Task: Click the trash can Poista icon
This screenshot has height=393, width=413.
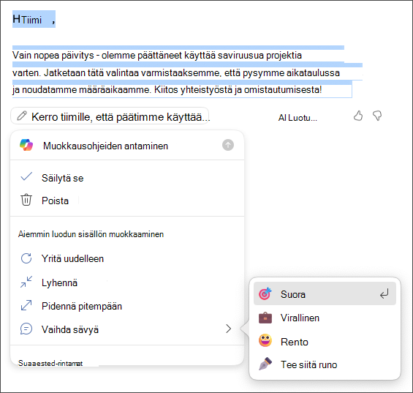Action: (26, 200)
